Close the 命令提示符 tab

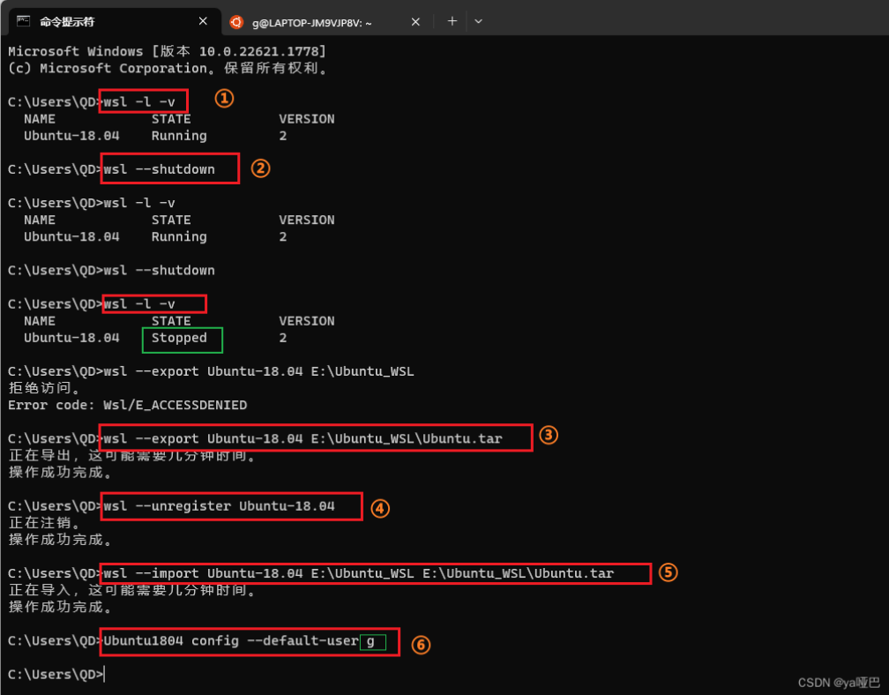202,20
